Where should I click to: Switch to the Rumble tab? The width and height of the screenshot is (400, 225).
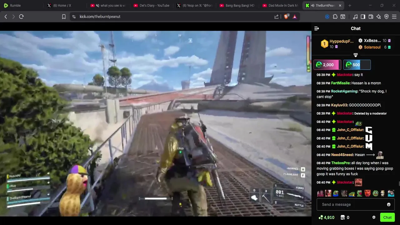22,5
